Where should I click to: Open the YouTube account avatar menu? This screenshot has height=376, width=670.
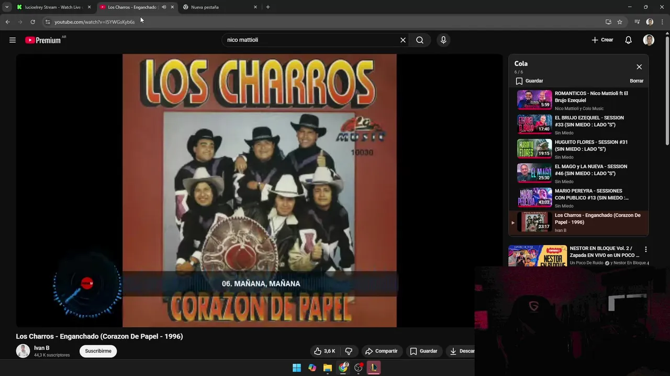pos(649,40)
